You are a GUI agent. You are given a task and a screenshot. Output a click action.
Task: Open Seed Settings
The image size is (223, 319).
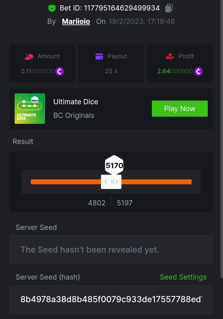coord(183,277)
